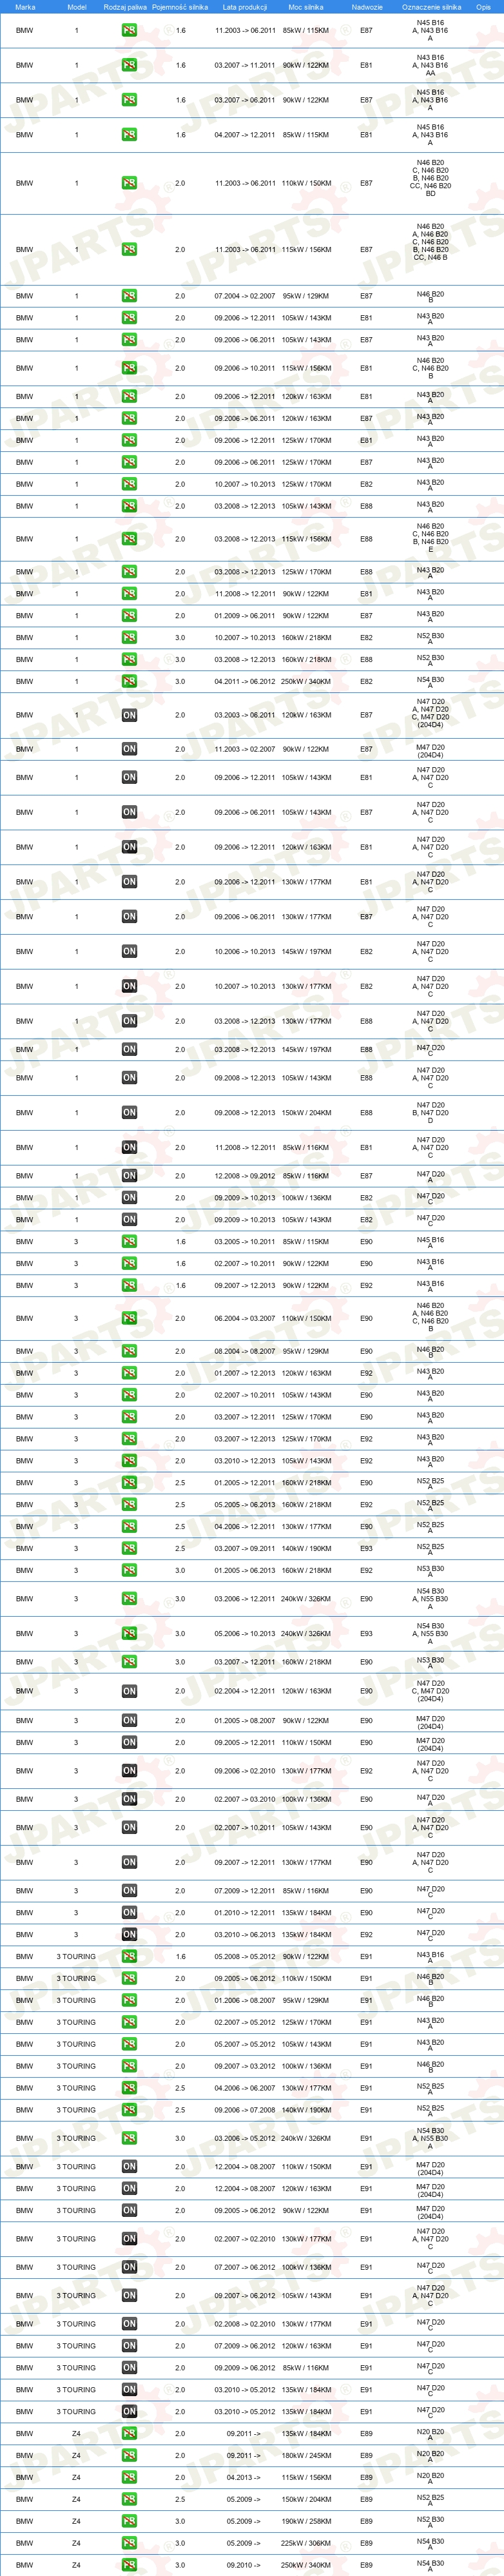Image resolution: width=504 pixels, height=2576 pixels.
Task: Click the petrol pump icon in the 04.2011 -> 06.2012 row
Action: tap(129, 681)
